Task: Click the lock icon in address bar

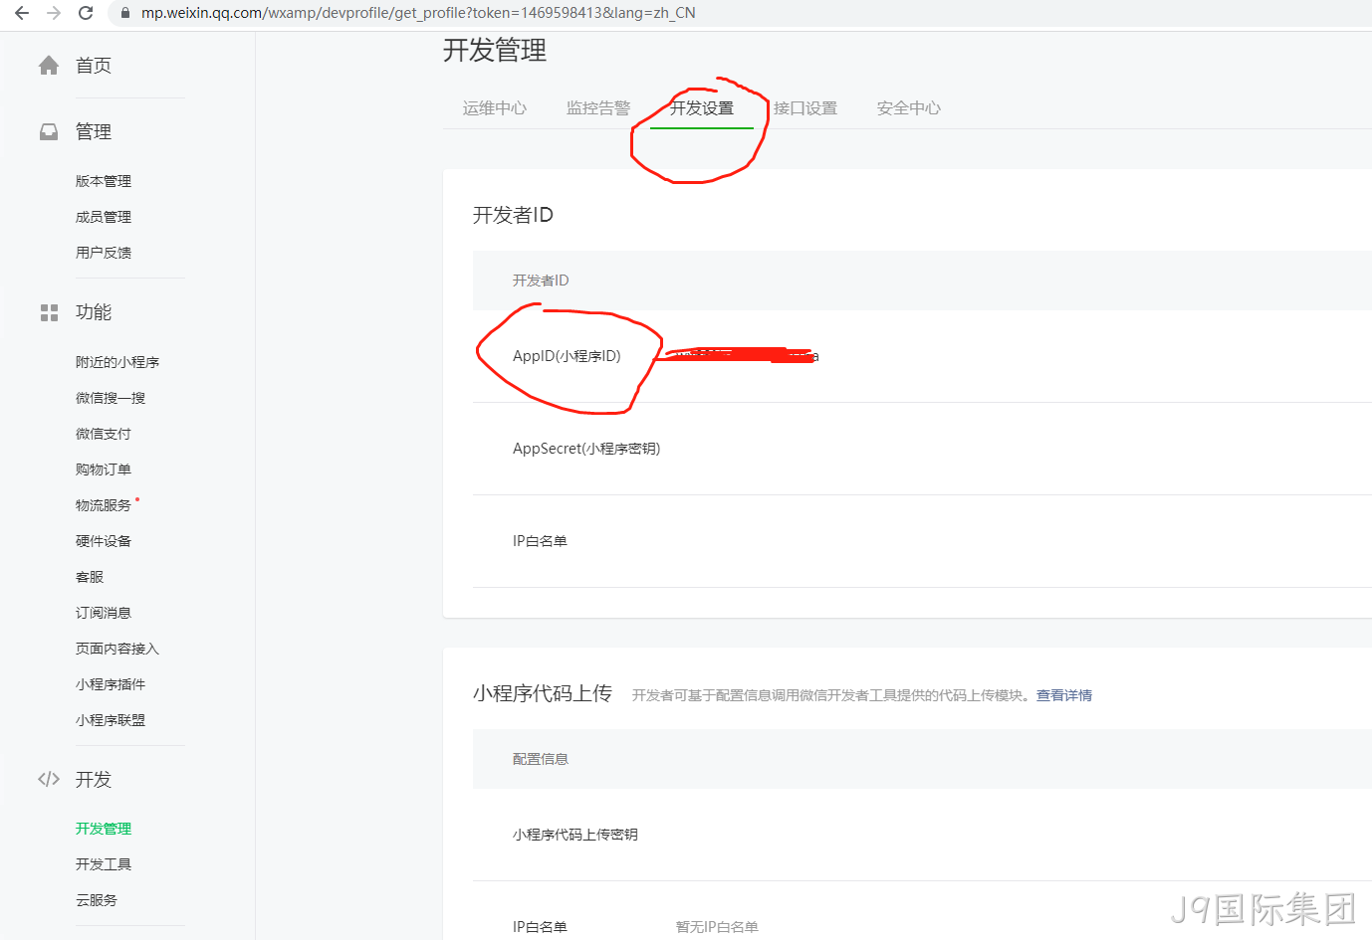Action: tap(125, 13)
